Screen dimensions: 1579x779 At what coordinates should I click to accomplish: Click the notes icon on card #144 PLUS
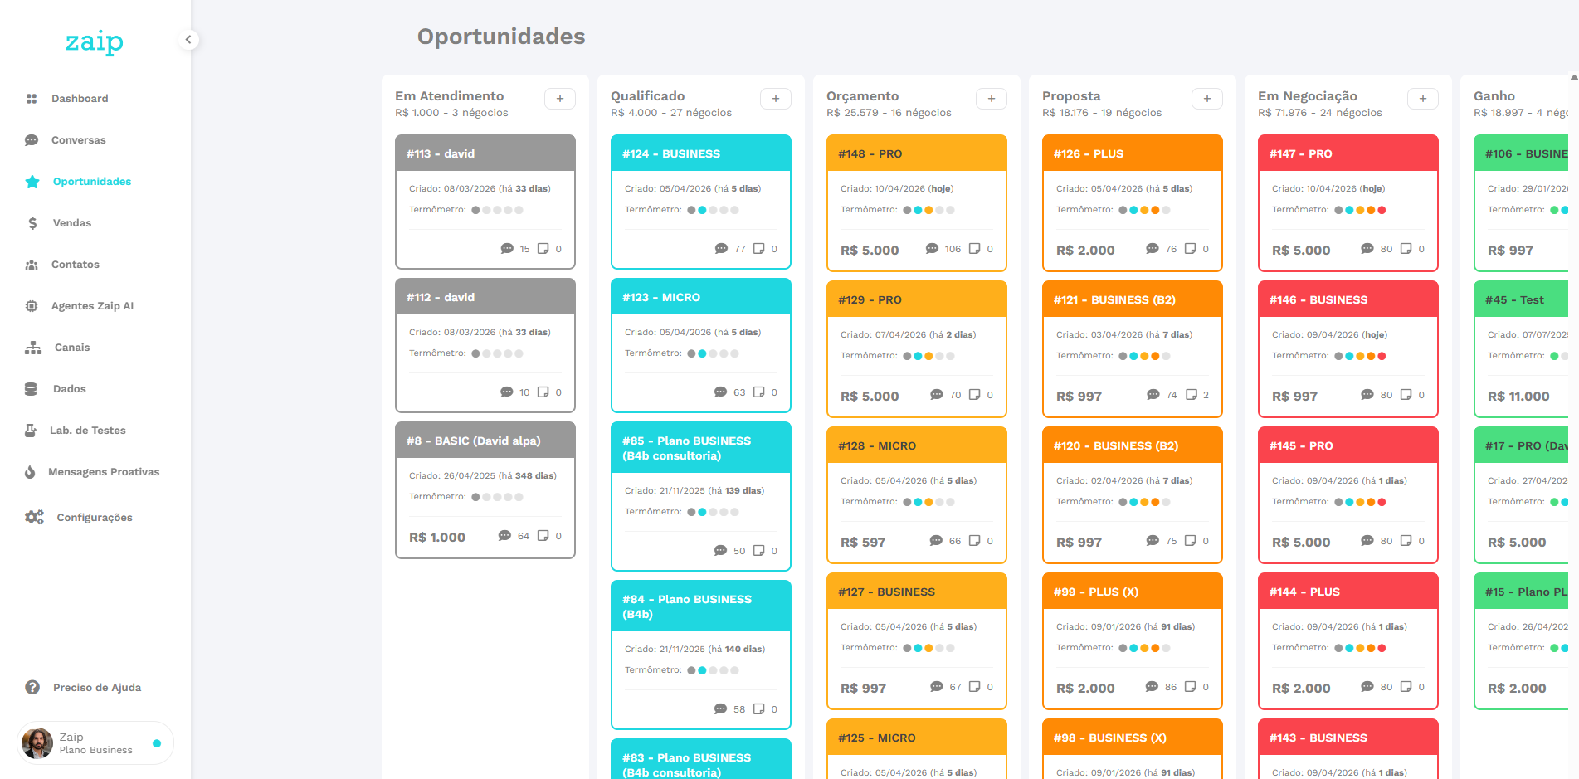[x=1406, y=687]
